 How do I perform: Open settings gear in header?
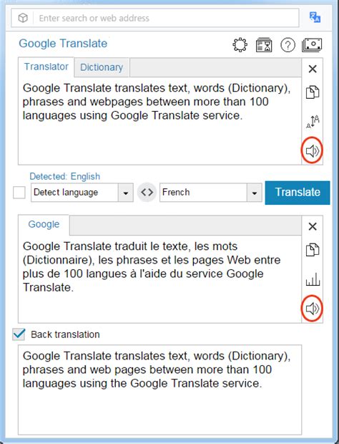240,44
